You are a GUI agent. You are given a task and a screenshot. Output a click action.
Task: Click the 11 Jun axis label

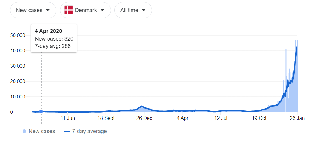pos(68,118)
